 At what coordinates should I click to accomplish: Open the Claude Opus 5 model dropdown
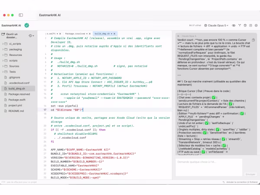216,26
